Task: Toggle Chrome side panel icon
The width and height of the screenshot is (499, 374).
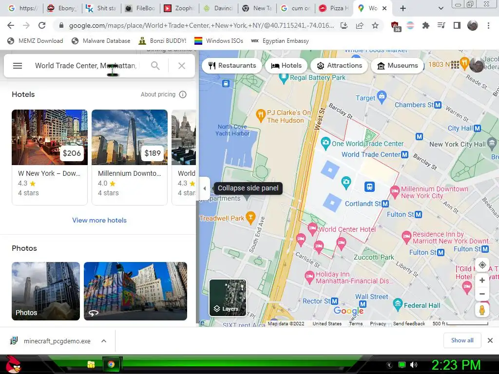Action: click(x=457, y=25)
